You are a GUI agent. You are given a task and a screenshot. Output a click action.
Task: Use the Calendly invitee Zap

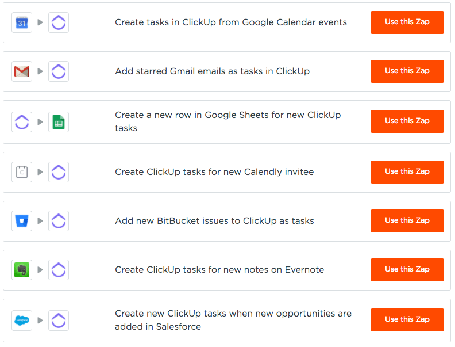(407, 172)
